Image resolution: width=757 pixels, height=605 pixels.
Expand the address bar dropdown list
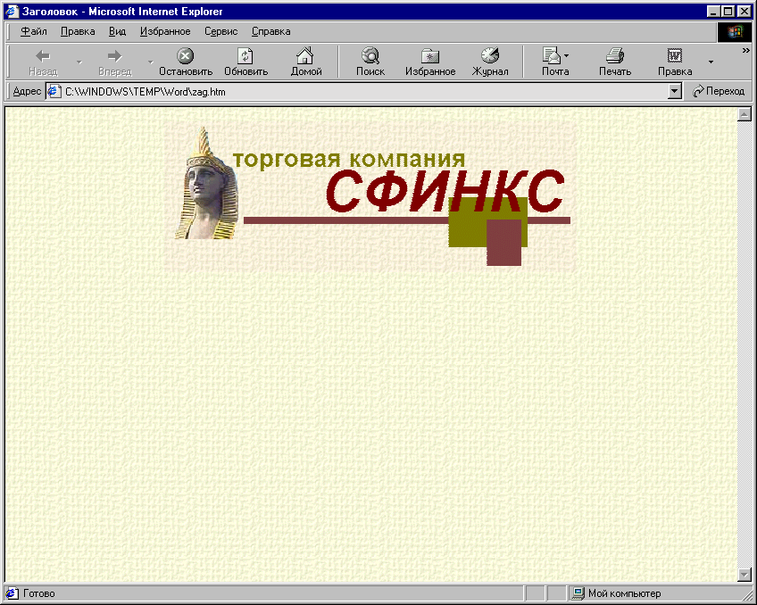pyautogui.click(x=675, y=91)
